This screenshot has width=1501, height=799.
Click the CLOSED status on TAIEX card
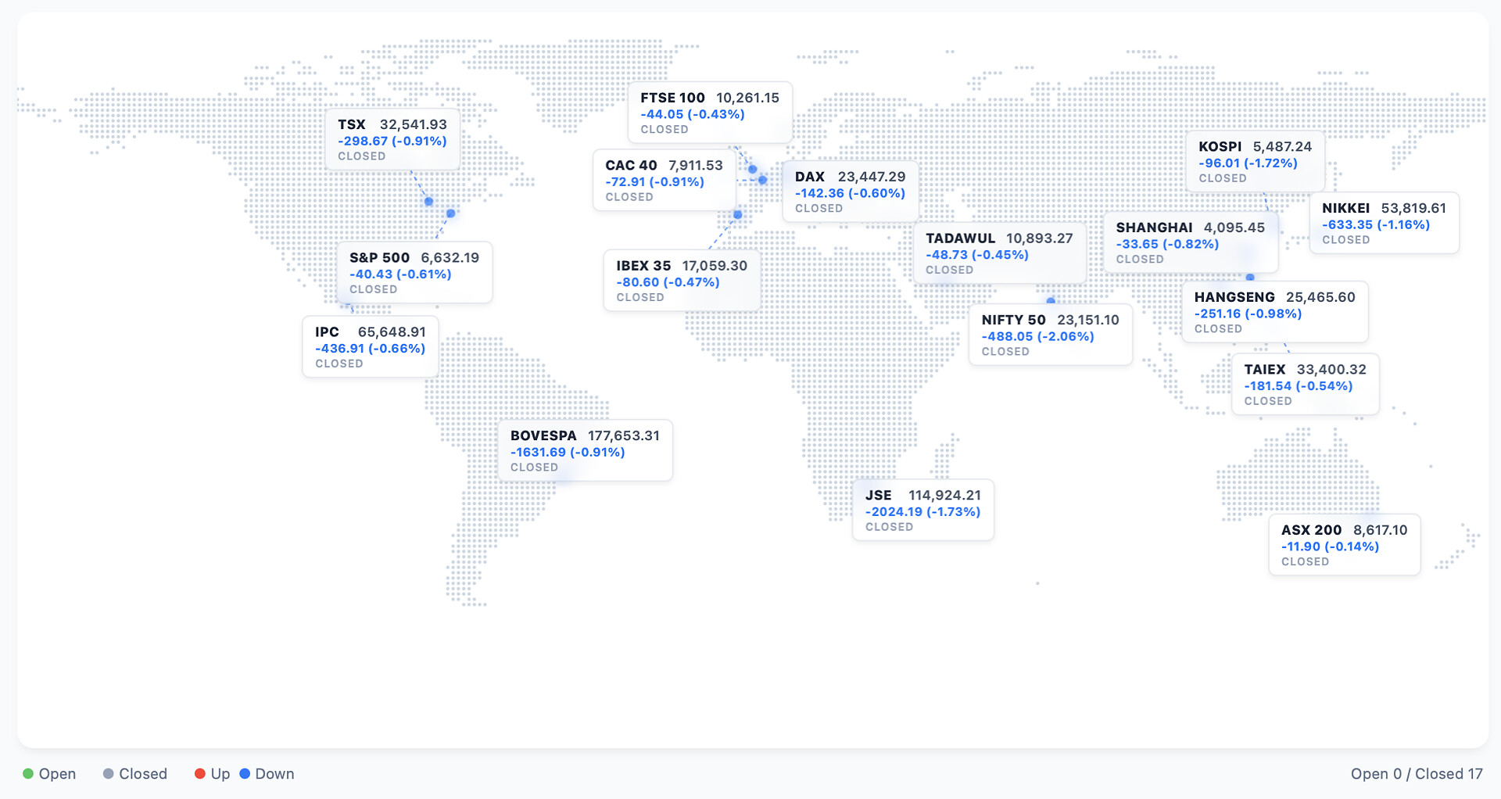(x=1268, y=402)
